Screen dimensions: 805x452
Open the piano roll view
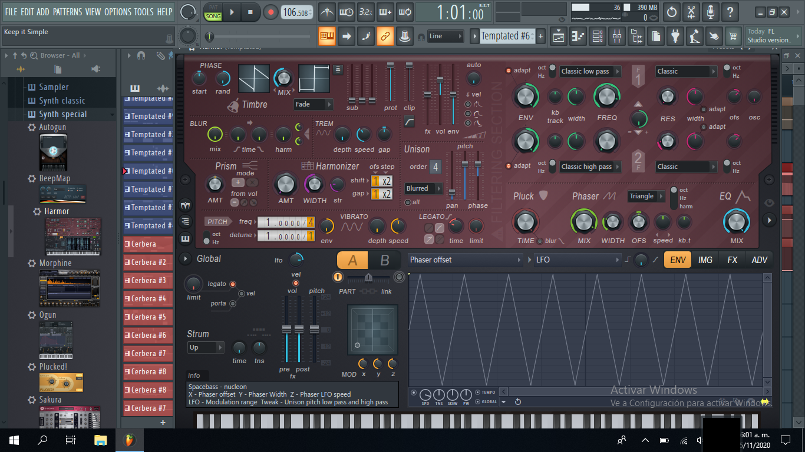578,36
